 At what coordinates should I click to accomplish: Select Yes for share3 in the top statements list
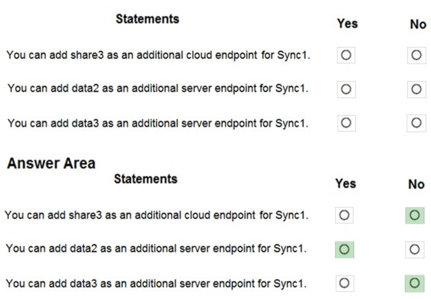pos(346,55)
